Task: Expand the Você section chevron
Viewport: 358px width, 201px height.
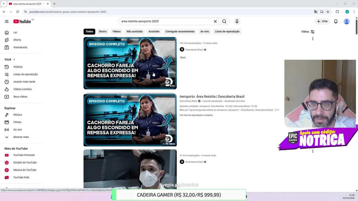Action: click(x=14, y=59)
